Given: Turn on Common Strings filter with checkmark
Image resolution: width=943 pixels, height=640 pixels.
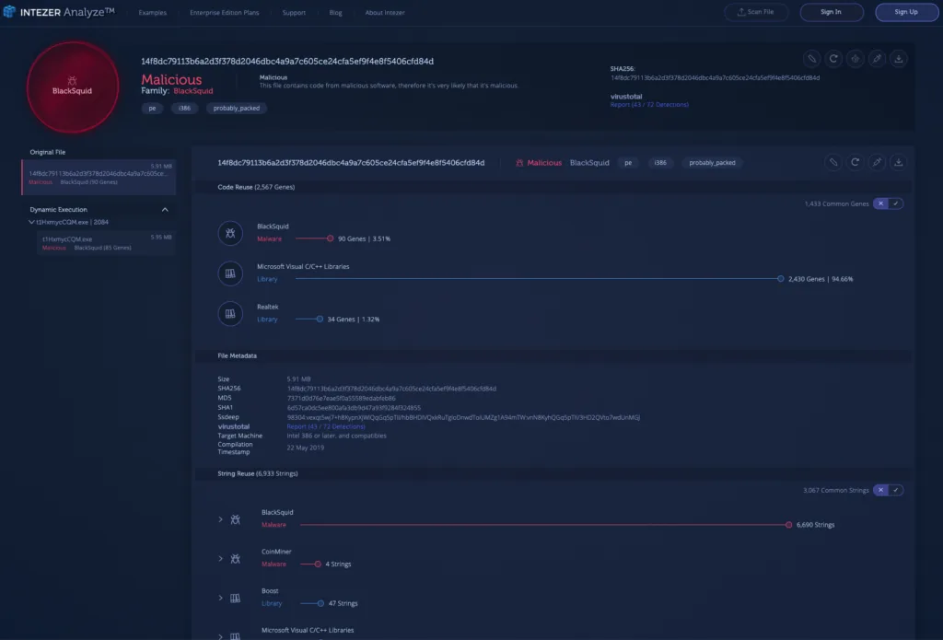Looking at the screenshot, I should pyautogui.click(x=895, y=490).
